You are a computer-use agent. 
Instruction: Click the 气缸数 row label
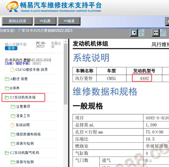coord(82,153)
